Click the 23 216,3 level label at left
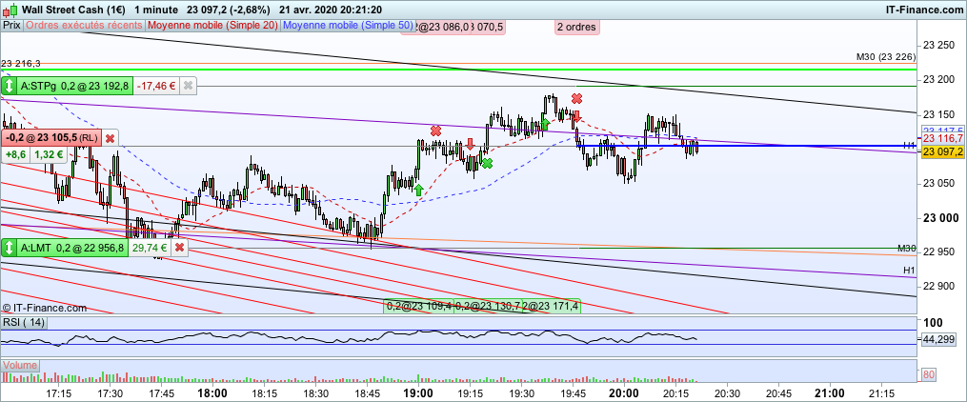 tap(21, 64)
